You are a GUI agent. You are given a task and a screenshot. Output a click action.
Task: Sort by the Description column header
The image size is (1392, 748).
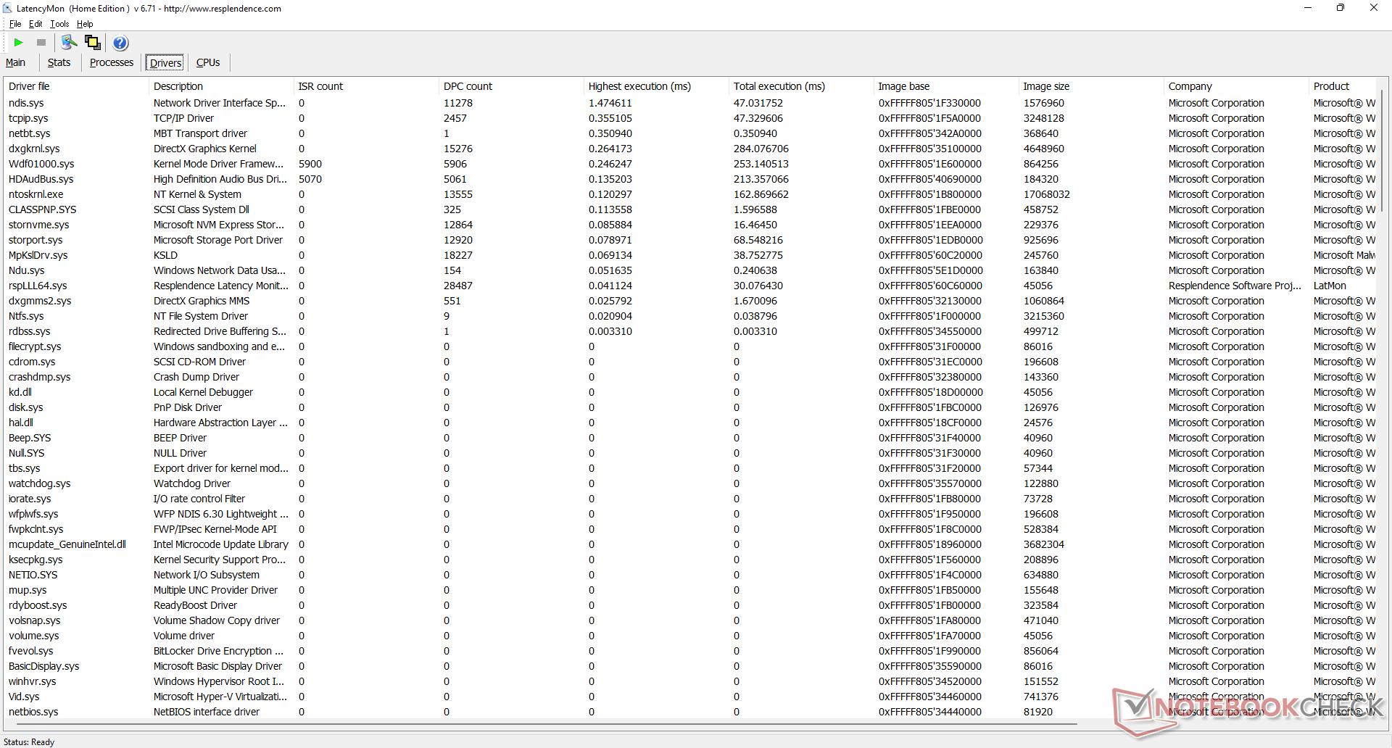coord(220,86)
